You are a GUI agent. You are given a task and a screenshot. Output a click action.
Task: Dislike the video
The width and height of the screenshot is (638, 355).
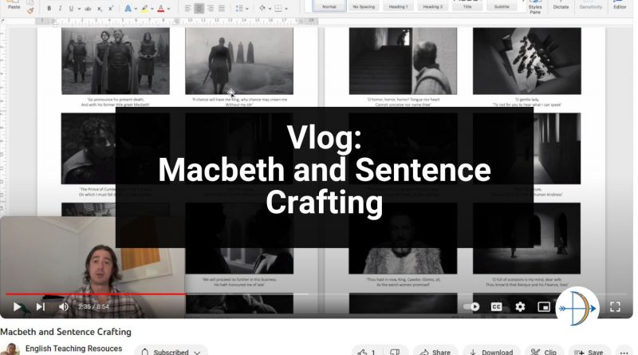pyautogui.click(x=394, y=352)
